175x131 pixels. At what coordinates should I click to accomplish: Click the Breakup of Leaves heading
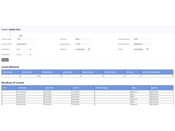(x=13, y=82)
